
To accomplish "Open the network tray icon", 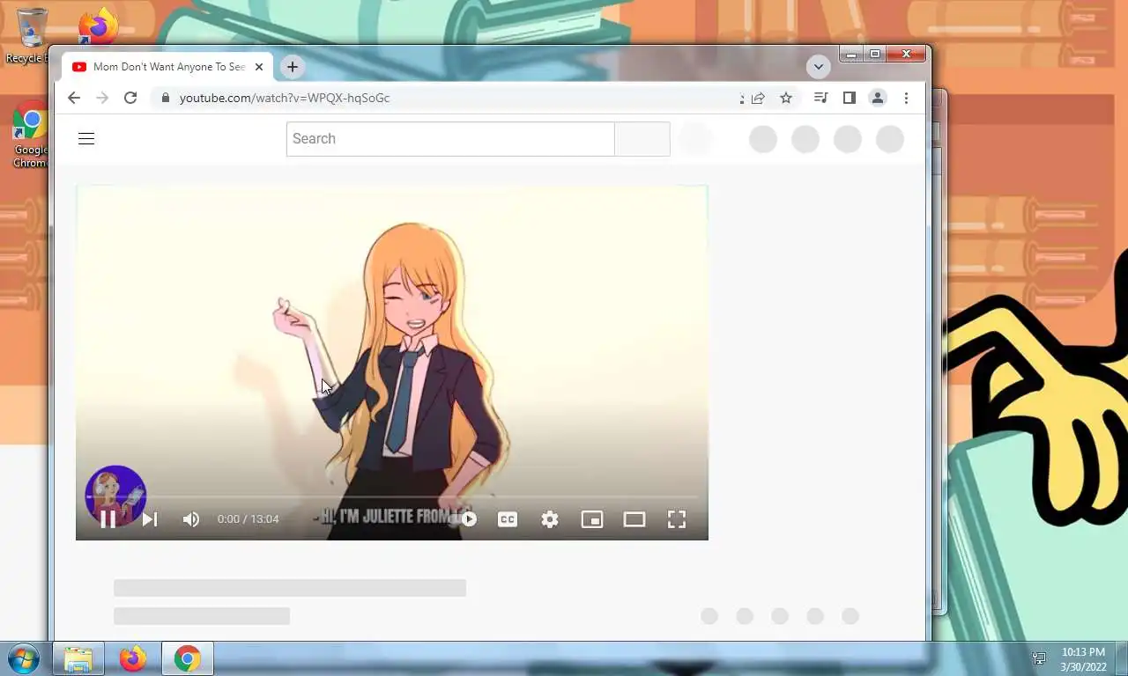I will (1040, 659).
